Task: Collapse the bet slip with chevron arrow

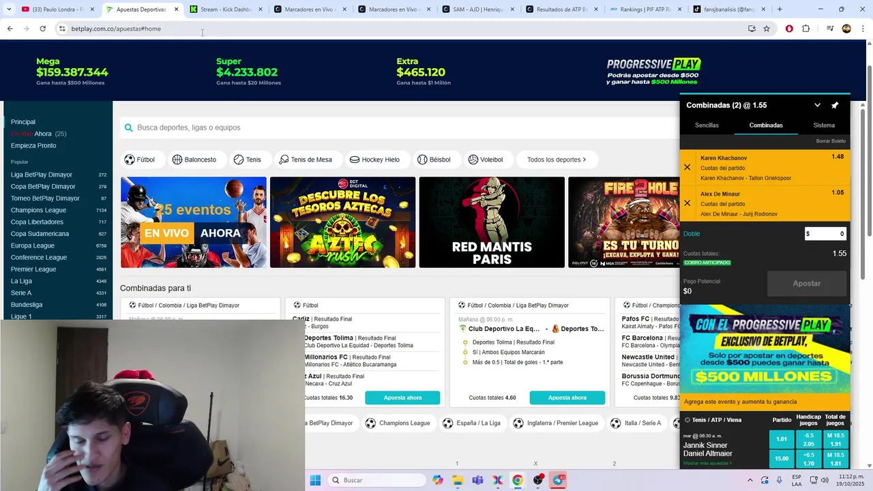Action: 817,105
